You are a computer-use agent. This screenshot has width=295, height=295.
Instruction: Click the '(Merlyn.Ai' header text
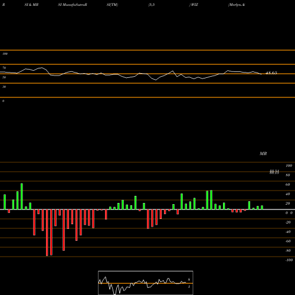click(x=237, y=5)
